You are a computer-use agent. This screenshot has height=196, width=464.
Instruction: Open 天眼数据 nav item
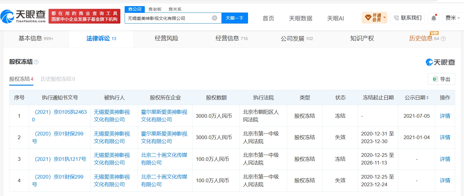[301, 18]
